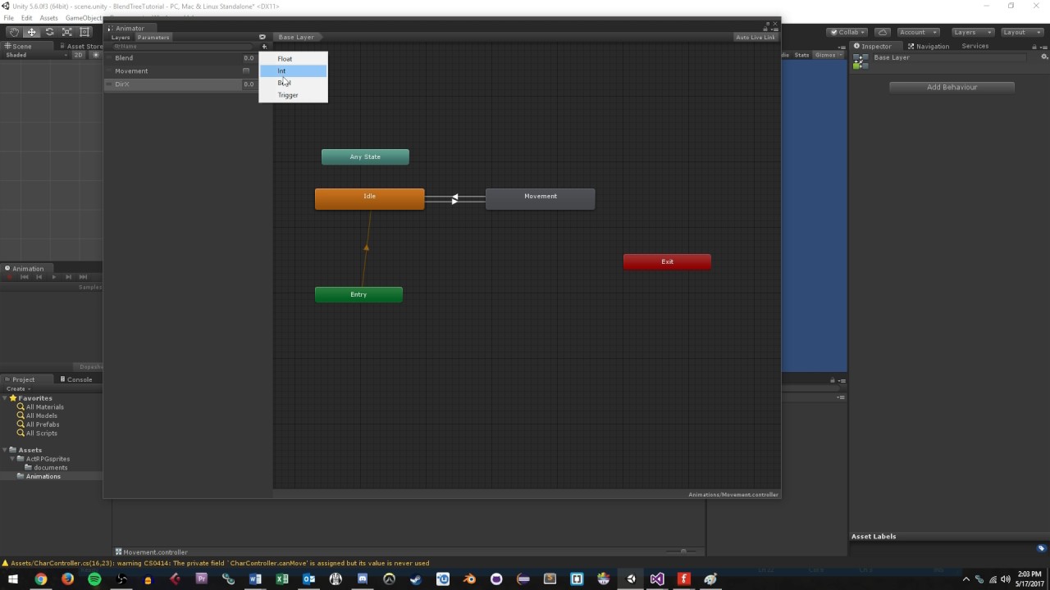Select the Rotate tool
Image resolution: width=1050 pixels, height=590 pixels.
(48, 31)
